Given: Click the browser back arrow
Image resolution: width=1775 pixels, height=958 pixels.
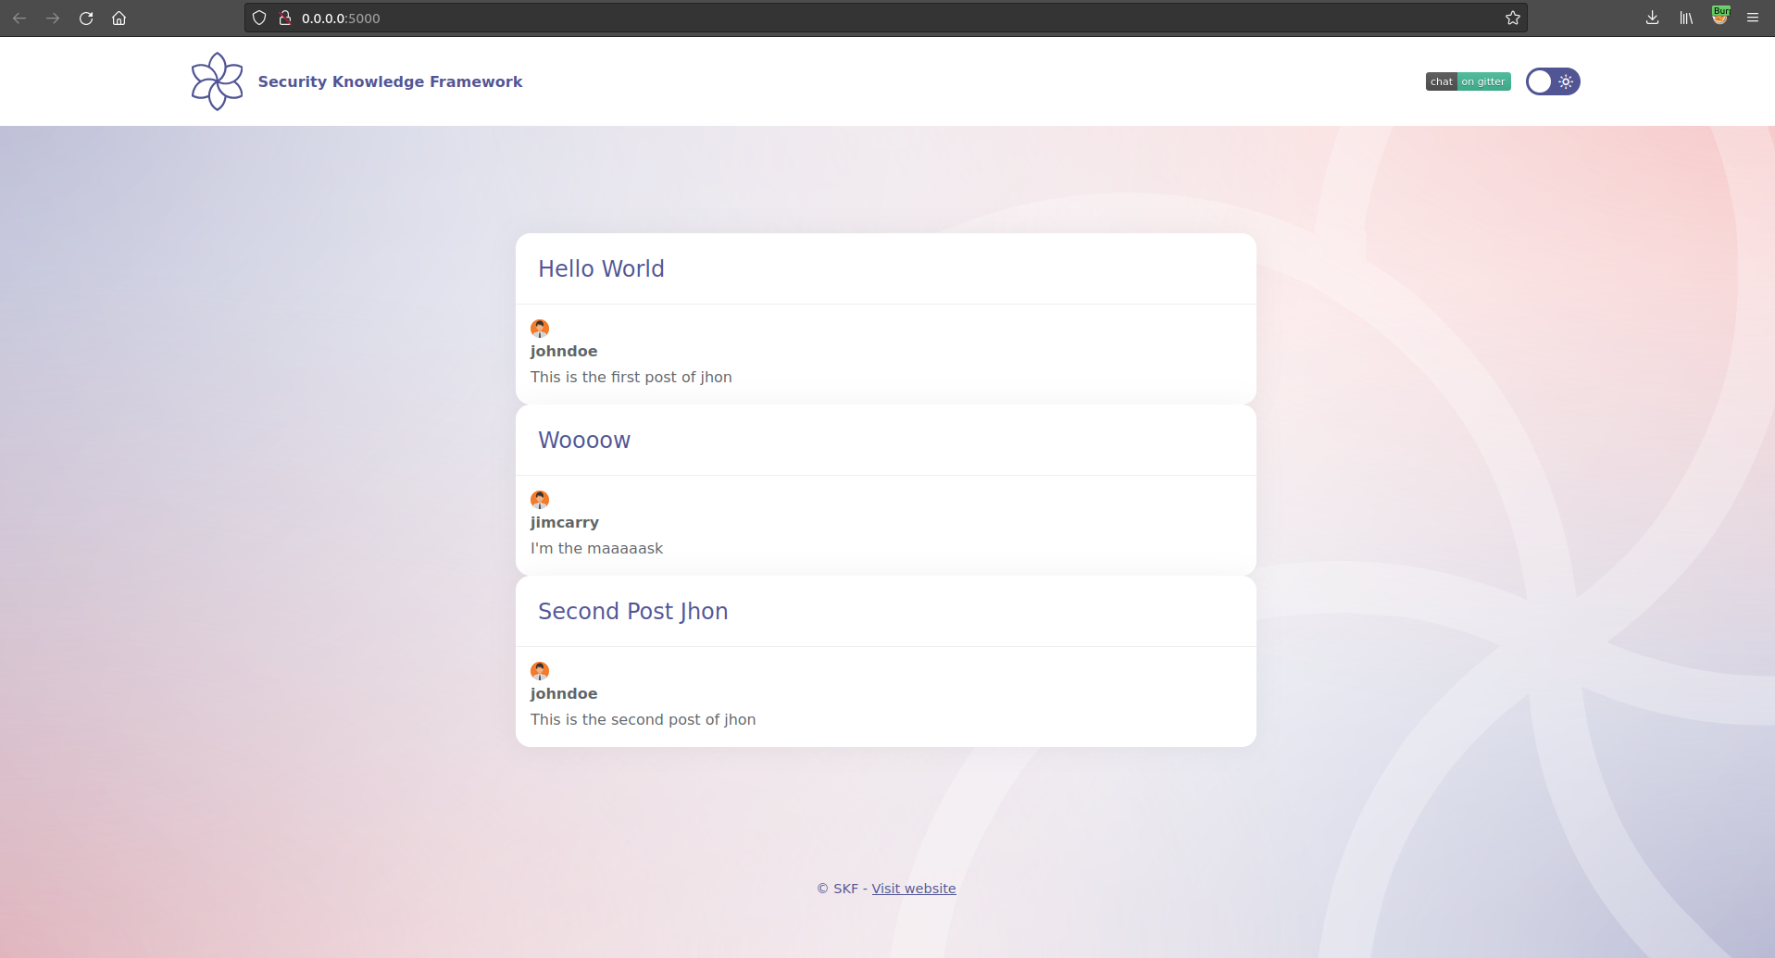Looking at the screenshot, I should [x=19, y=19].
